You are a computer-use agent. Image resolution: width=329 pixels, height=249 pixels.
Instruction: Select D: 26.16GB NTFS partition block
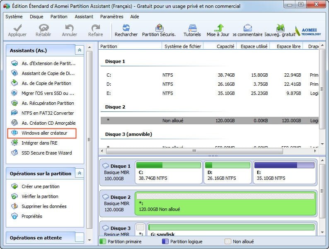(x=227, y=172)
